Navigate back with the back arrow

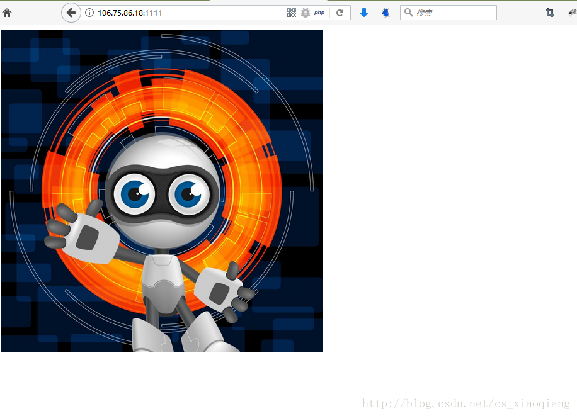click(71, 13)
